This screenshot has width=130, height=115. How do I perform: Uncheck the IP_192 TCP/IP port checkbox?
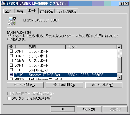pyautogui.click(x=11, y=74)
